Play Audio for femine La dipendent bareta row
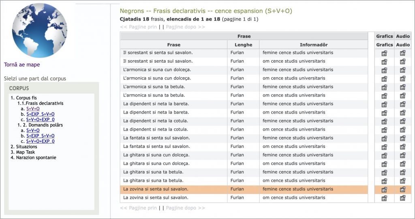The image size is (415, 219). click(x=402, y=104)
